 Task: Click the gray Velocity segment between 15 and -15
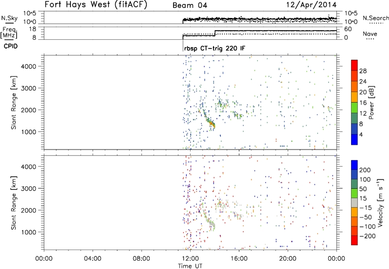(x=354, y=203)
